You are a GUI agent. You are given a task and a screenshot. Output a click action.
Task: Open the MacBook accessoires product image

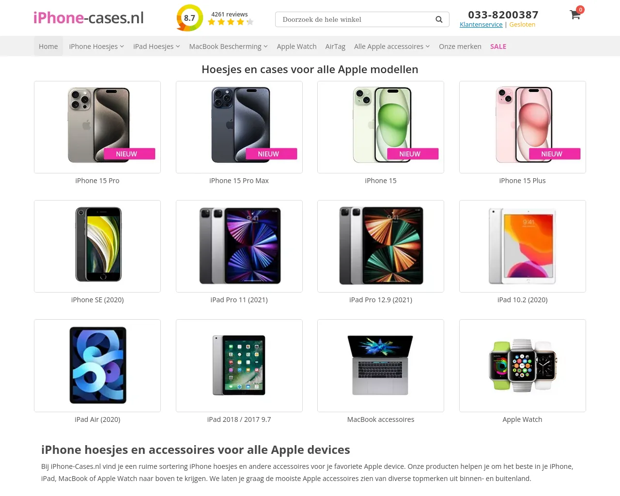(x=381, y=366)
